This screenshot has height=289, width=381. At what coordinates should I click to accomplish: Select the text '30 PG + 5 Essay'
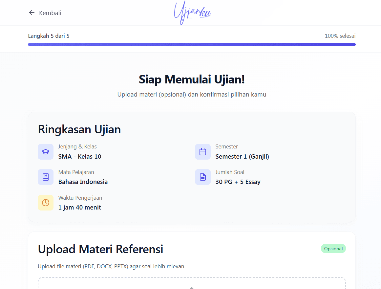point(238,182)
